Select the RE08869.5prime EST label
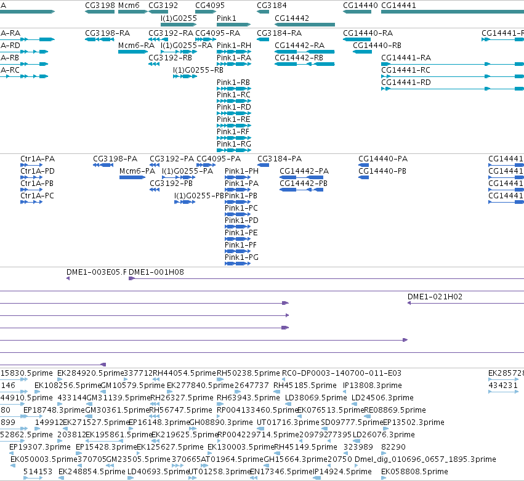This screenshot has height=481, width=524. tap(395, 410)
